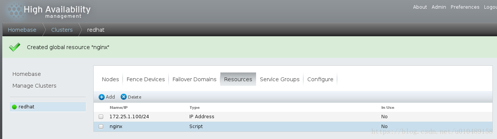The height and width of the screenshot is (139, 497).
Task: Open the 172.25.1.100/24 resource entry
Action: pos(129,117)
